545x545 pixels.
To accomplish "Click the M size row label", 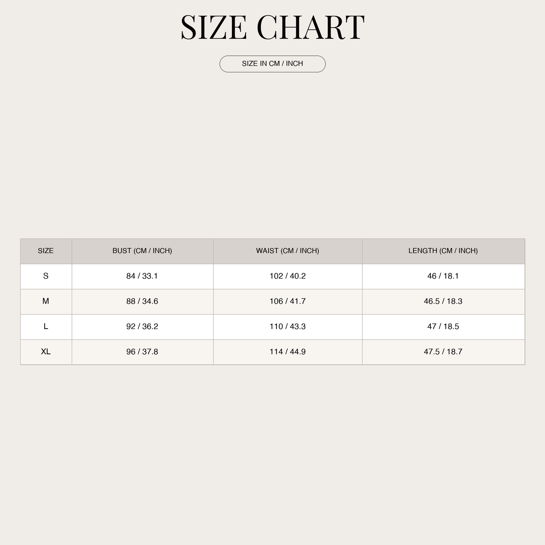I will [x=46, y=301].
